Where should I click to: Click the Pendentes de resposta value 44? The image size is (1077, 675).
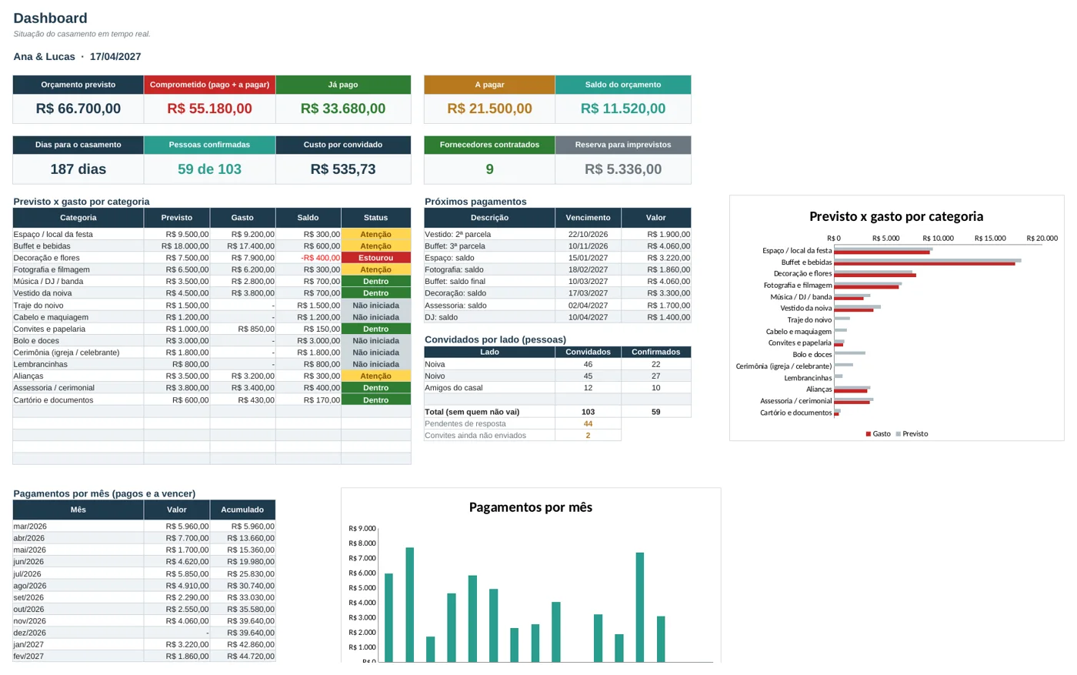pyautogui.click(x=589, y=424)
